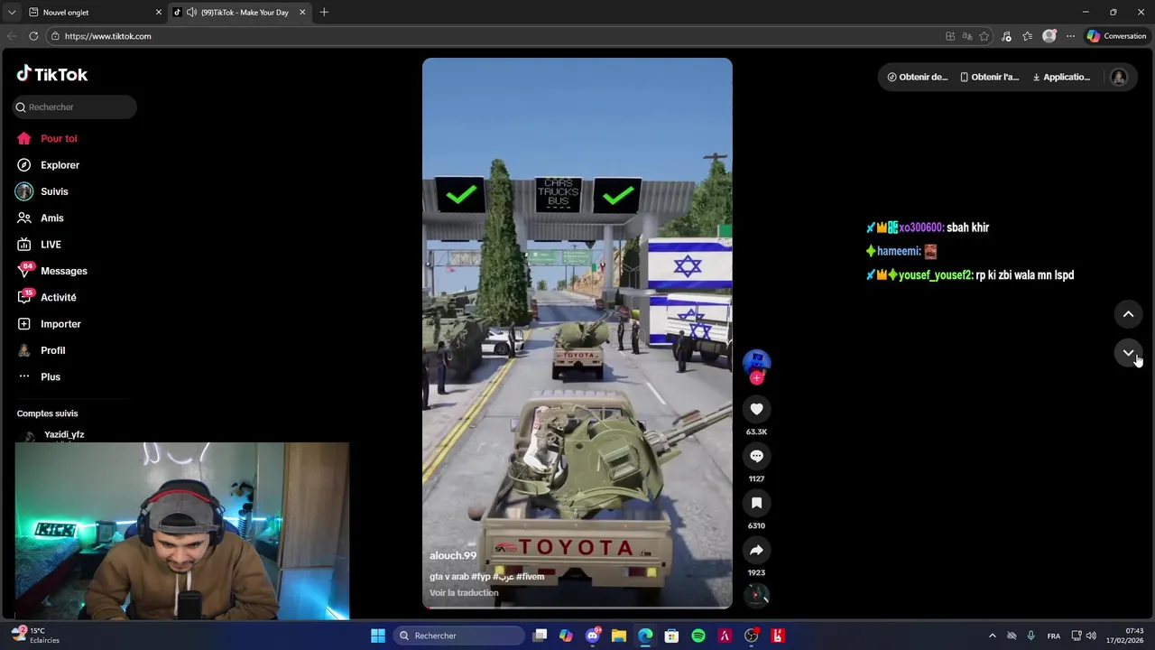Add this page to favorites with star
1155x650 pixels.
(984, 36)
